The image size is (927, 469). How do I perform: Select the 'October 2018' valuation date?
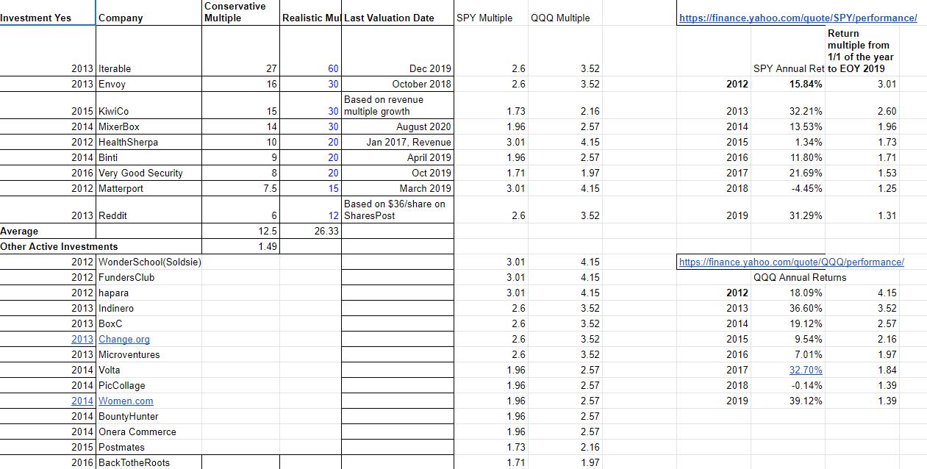[397, 84]
